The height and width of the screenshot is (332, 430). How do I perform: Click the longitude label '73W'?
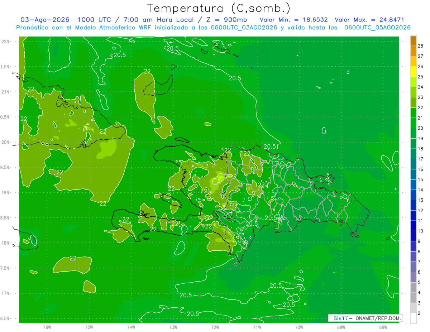pyautogui.click(x=173, y=327)
